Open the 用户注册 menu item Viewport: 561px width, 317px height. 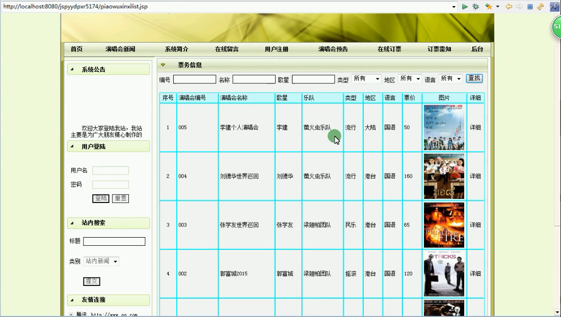[x=277, y=49]
